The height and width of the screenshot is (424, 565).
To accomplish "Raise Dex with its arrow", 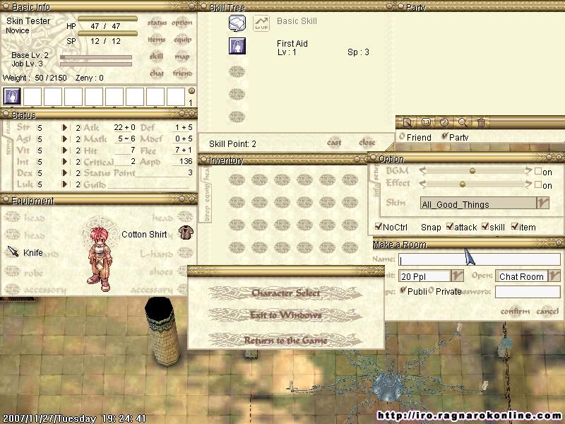I will tap(64, 173).
